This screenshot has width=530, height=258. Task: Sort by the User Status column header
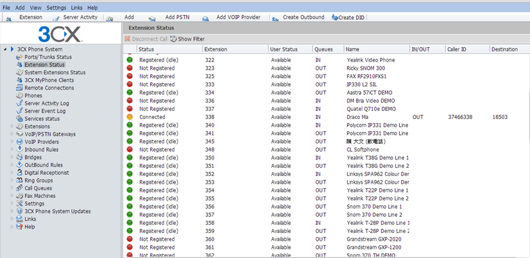tap(291, 49)
